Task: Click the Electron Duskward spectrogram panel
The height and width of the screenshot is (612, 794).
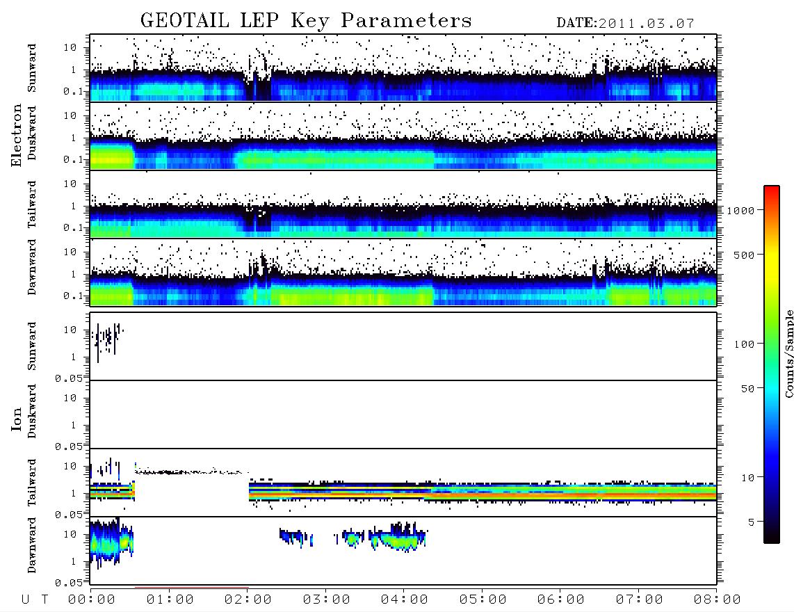Action: point(403,136)
